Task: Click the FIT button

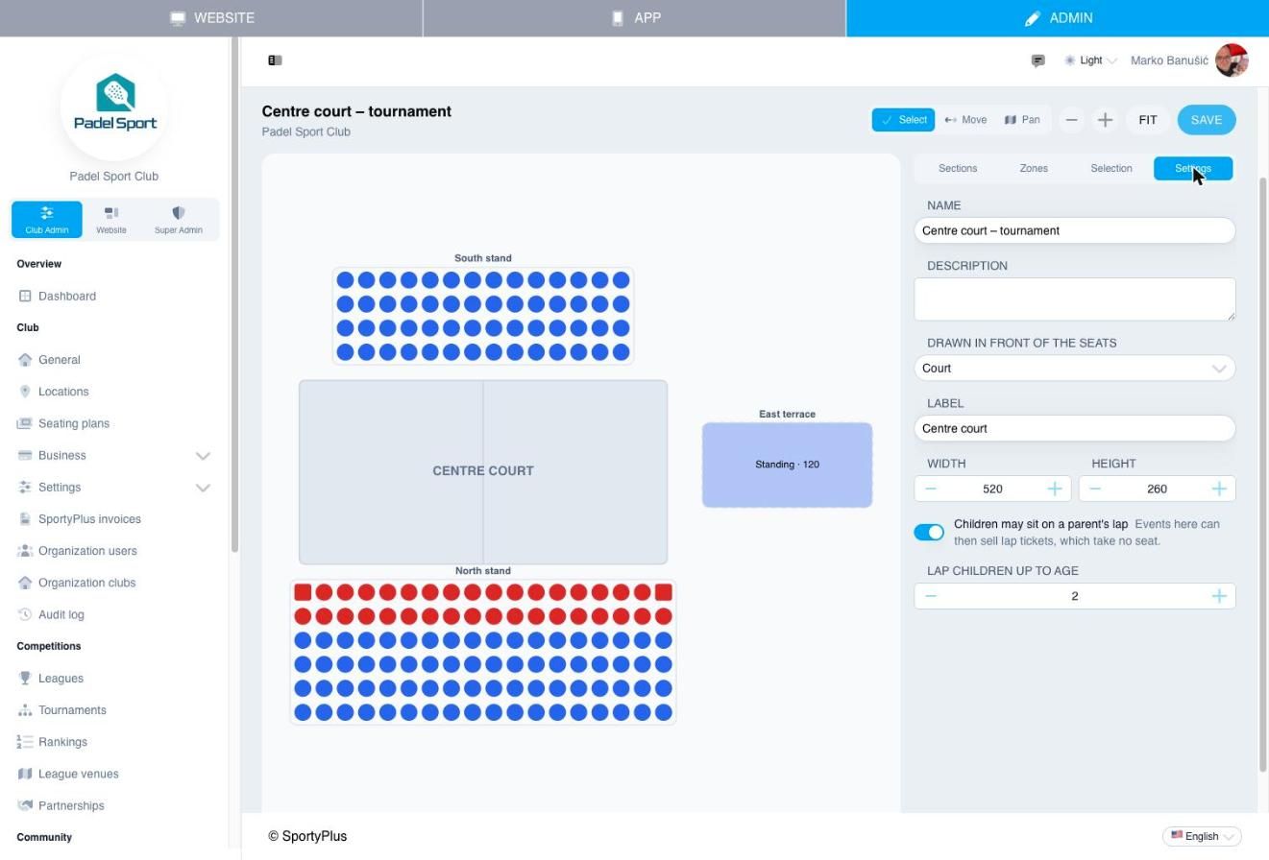Action: point(1148,120)
